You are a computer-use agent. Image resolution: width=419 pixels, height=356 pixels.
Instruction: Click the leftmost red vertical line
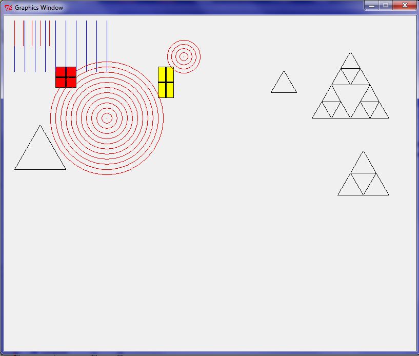click(x=15, y=33)
